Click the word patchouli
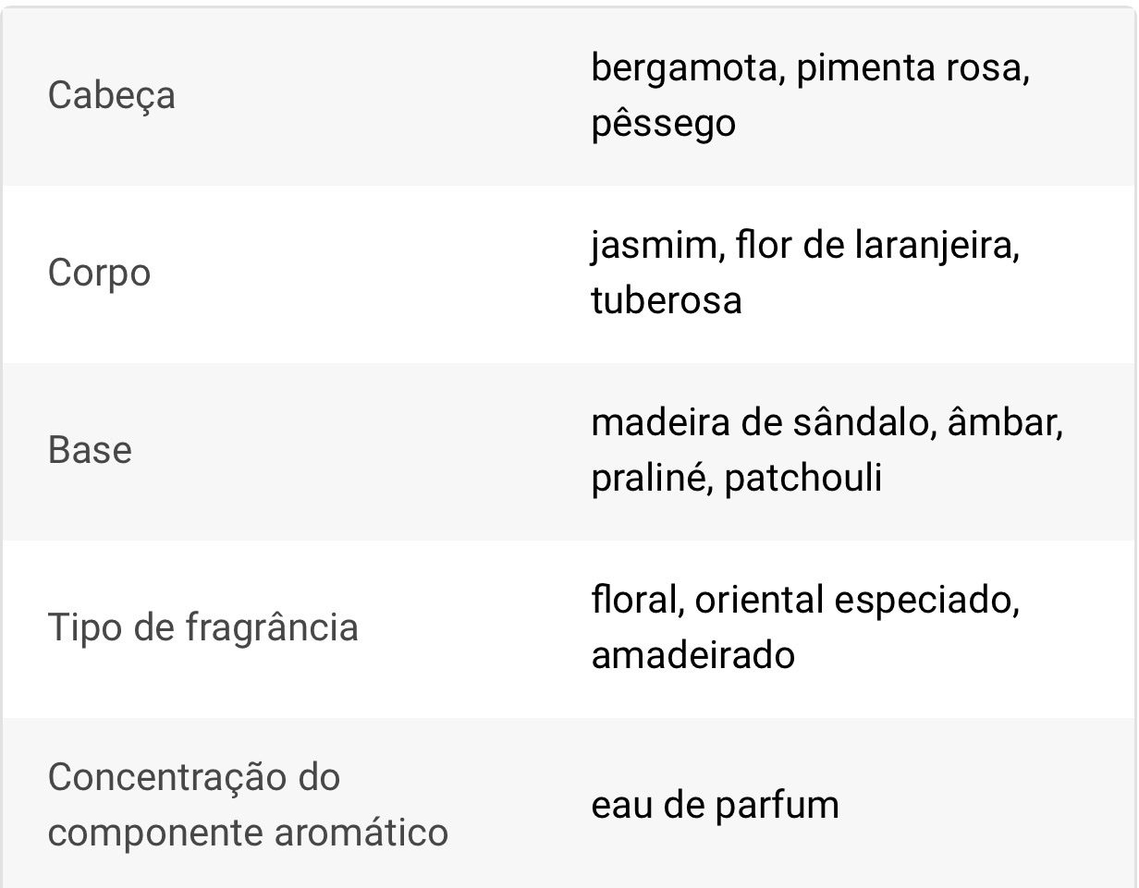The image size is (1139, 888). (802, 479)
